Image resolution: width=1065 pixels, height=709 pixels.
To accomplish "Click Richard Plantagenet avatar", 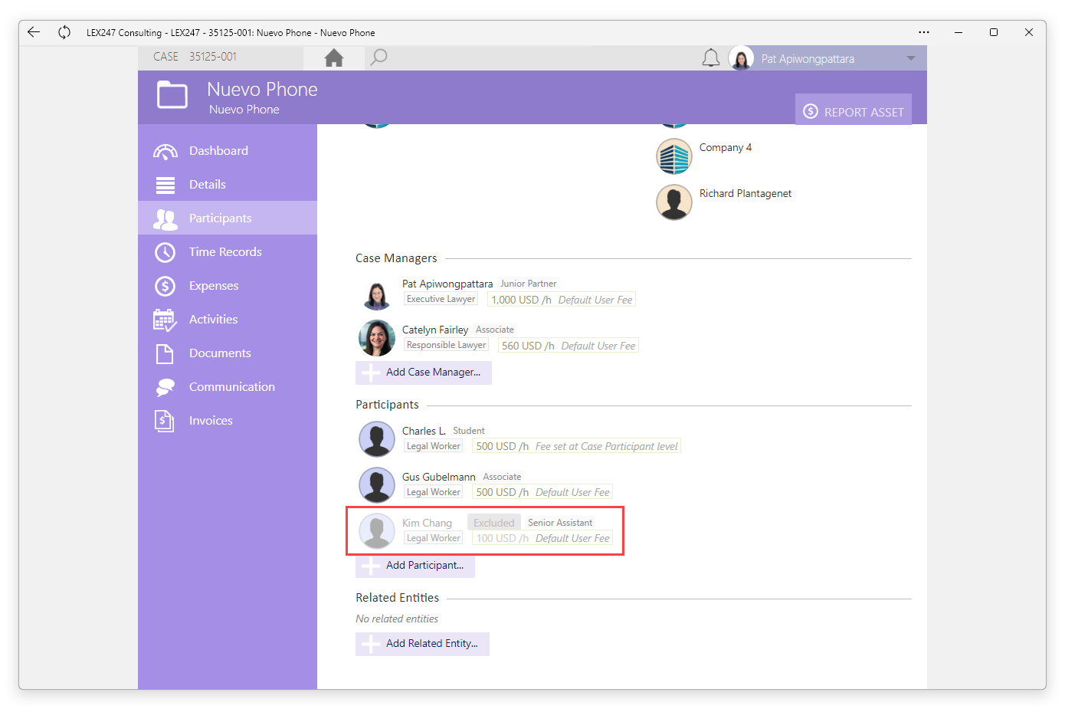I will (x=674, y=202).
